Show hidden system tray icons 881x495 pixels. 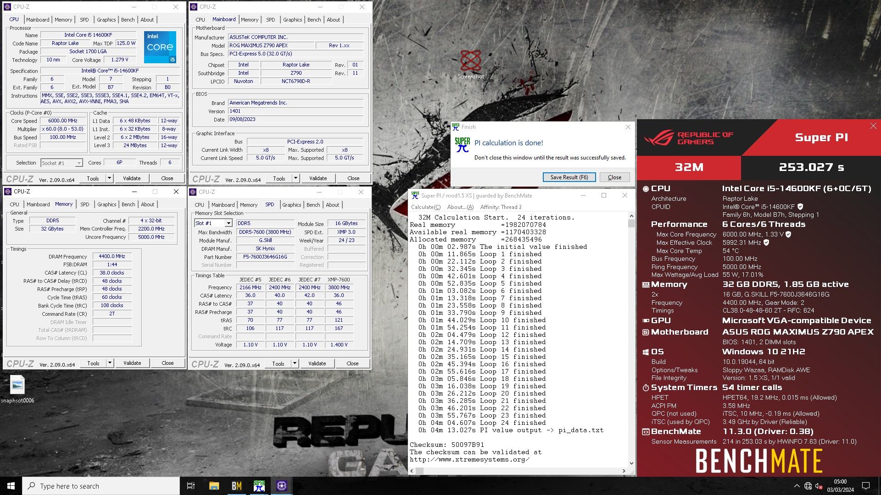(x=797, y=486)
